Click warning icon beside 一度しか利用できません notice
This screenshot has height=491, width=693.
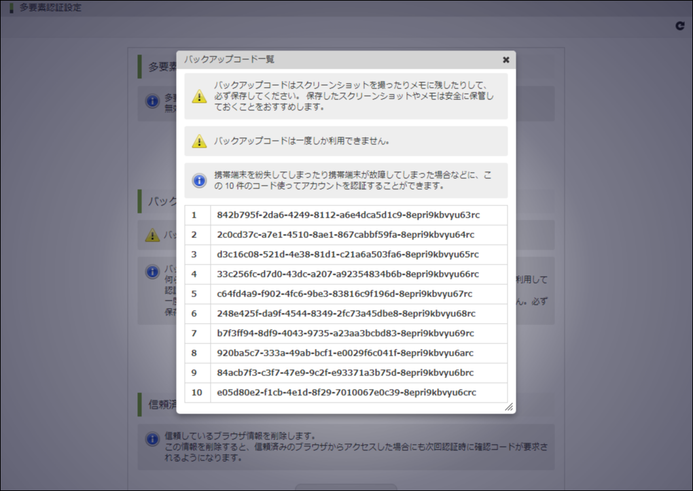click(199, 141)
